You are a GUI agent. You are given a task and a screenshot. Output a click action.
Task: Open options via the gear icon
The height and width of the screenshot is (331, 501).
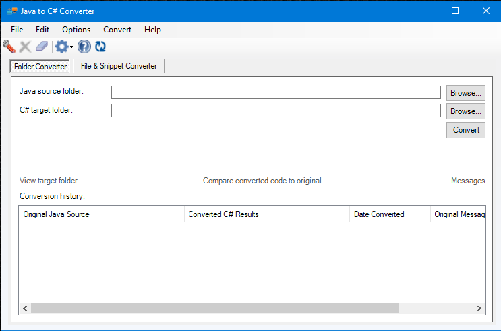(62, 47)
